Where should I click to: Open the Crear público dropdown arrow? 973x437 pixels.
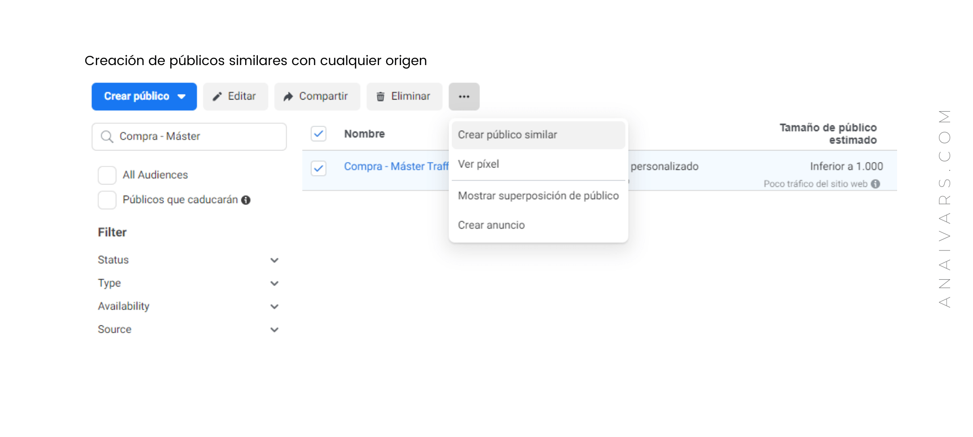[x=181, y=97]
